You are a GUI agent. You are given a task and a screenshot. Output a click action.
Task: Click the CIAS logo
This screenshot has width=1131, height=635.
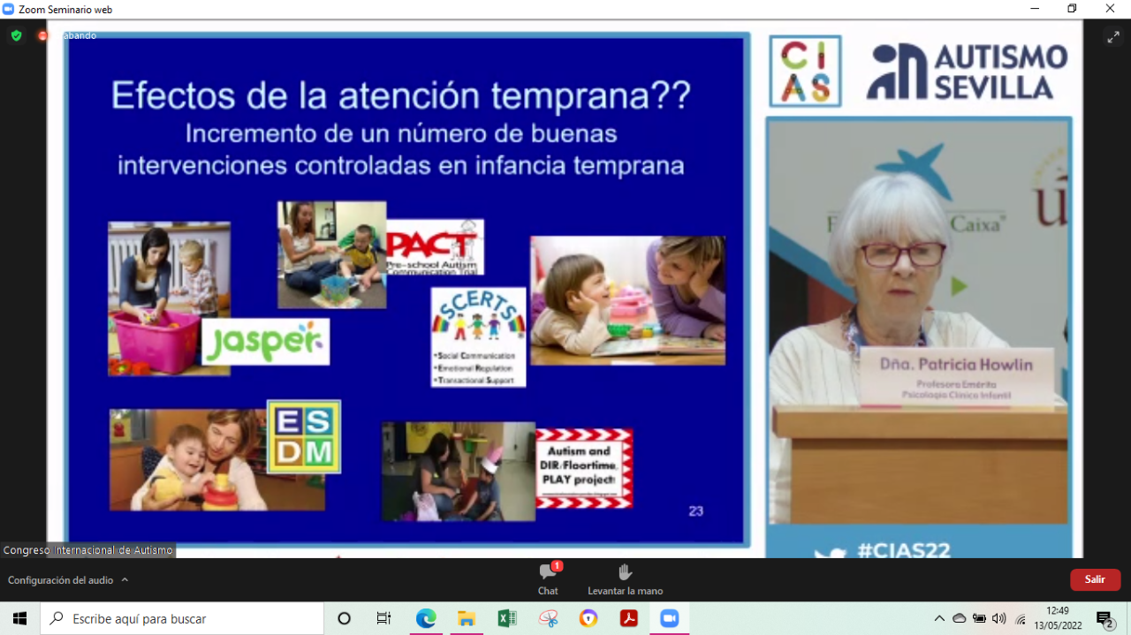pos(805,71)
